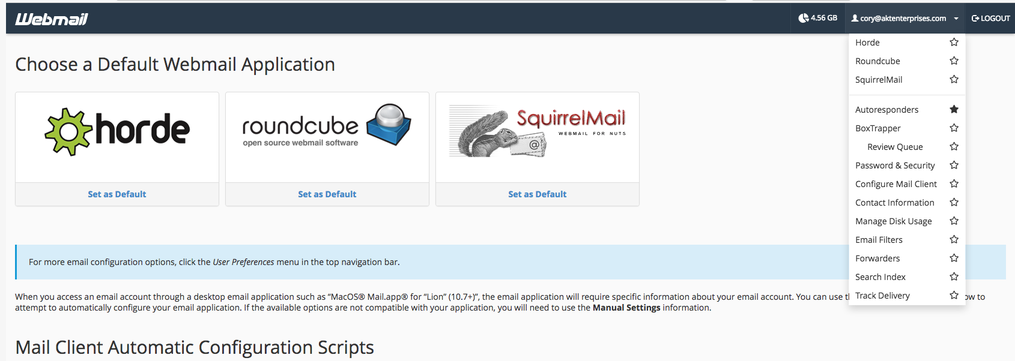Click the dropdown caret beside the email address
The height and width of the screenshot is (361, 1015).
point(956,19)
